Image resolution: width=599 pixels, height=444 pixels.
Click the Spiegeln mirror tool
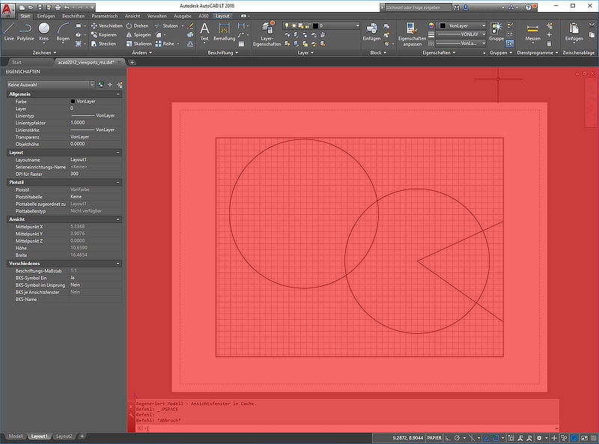[x=139, y=34]
